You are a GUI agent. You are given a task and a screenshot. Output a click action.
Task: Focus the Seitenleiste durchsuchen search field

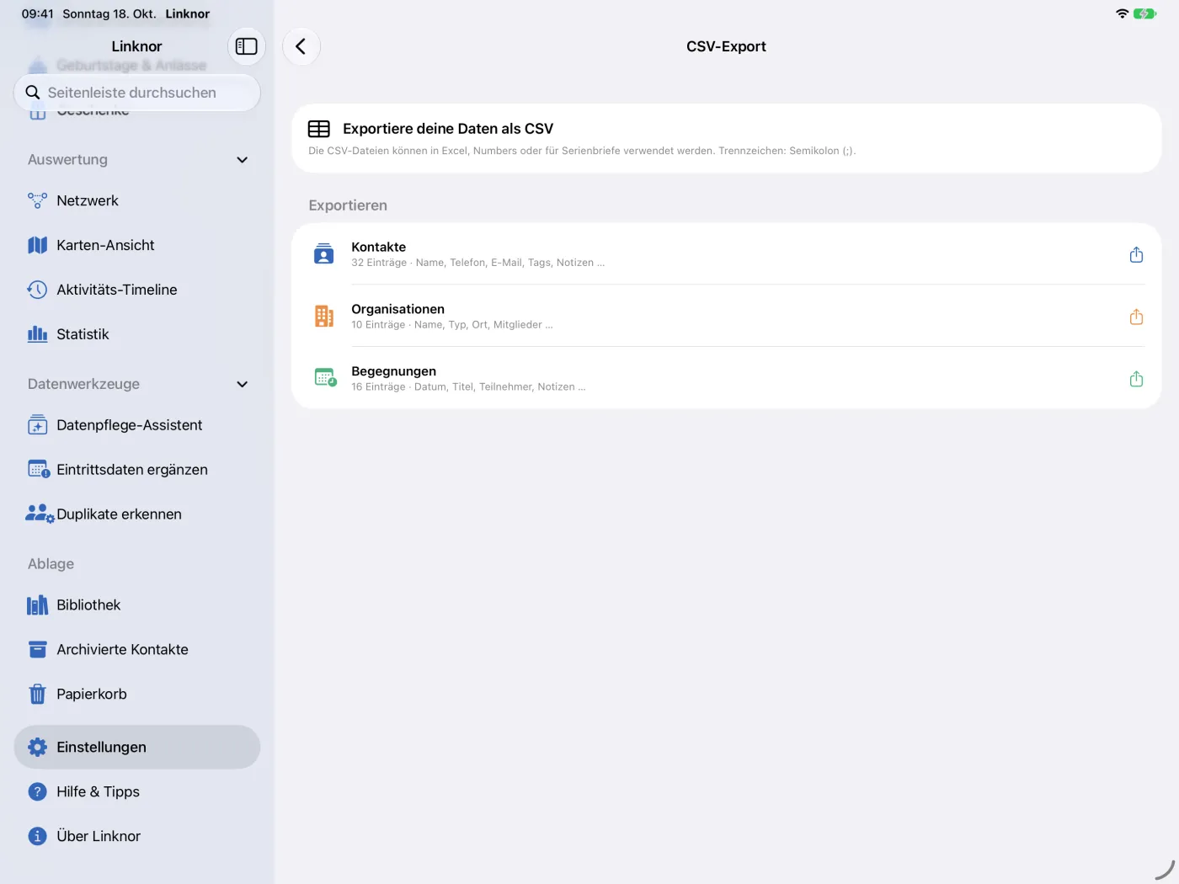coord(137,93)
